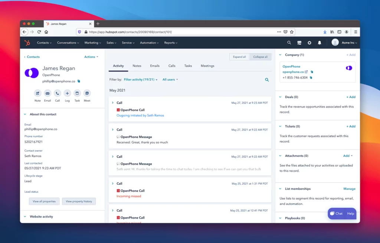Expand the Deals (0) section chevron

tap(280, 97)
